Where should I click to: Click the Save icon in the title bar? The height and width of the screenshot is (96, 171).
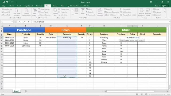(x=3, y=2)
